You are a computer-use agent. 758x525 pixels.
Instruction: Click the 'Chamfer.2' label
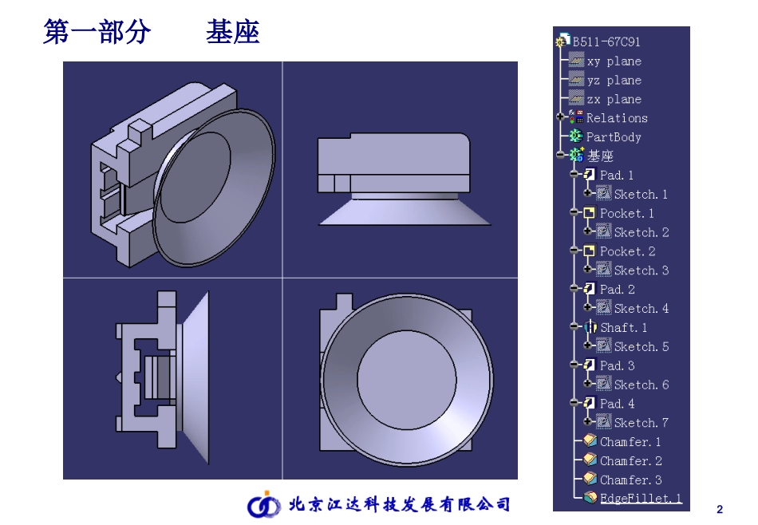631,461
